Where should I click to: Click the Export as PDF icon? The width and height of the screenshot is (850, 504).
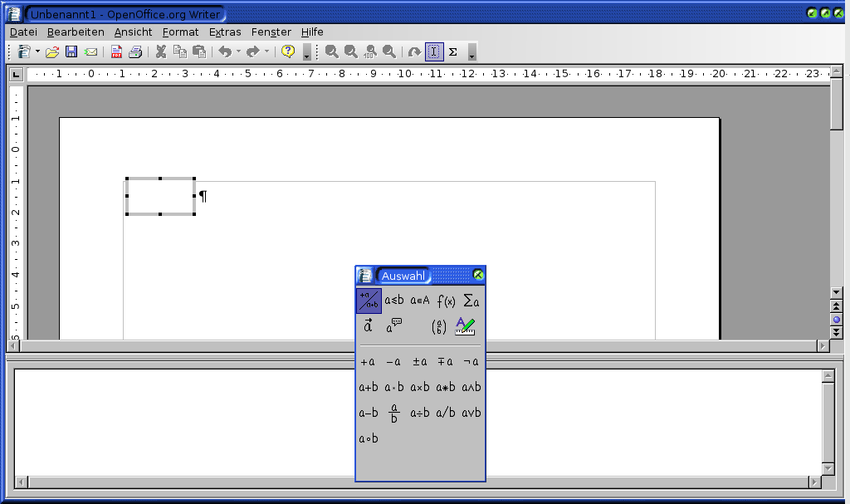[x=116, y=52]
